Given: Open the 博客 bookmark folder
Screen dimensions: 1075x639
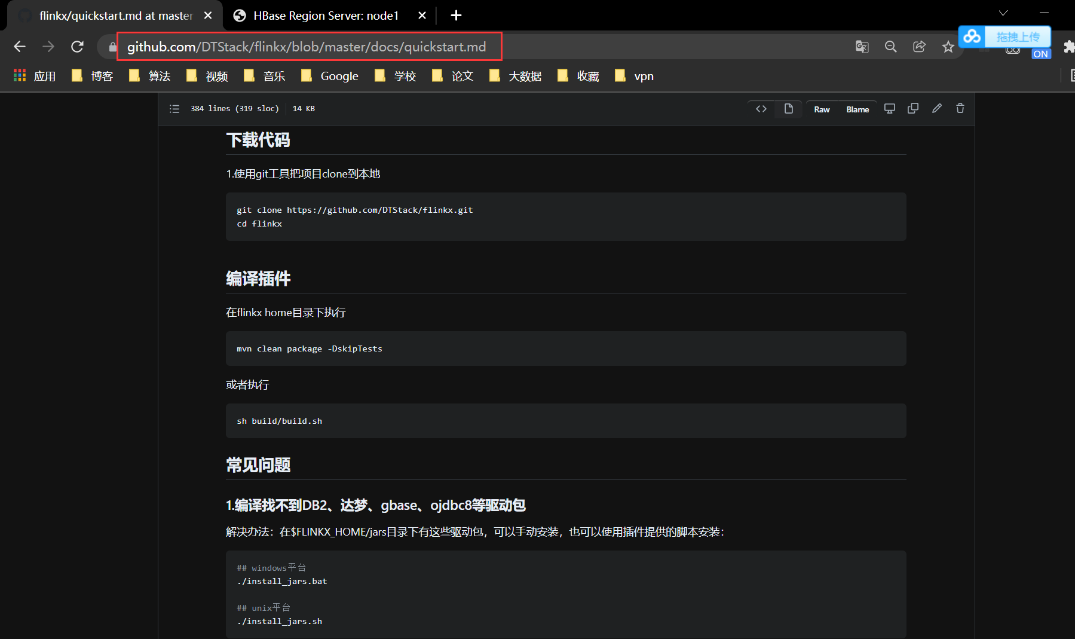Looking at the screenshot, I should tap(92, 76).
